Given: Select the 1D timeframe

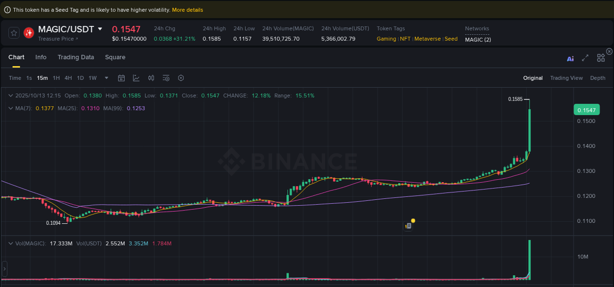Looking at the screenshot, I should pos(80,78).
